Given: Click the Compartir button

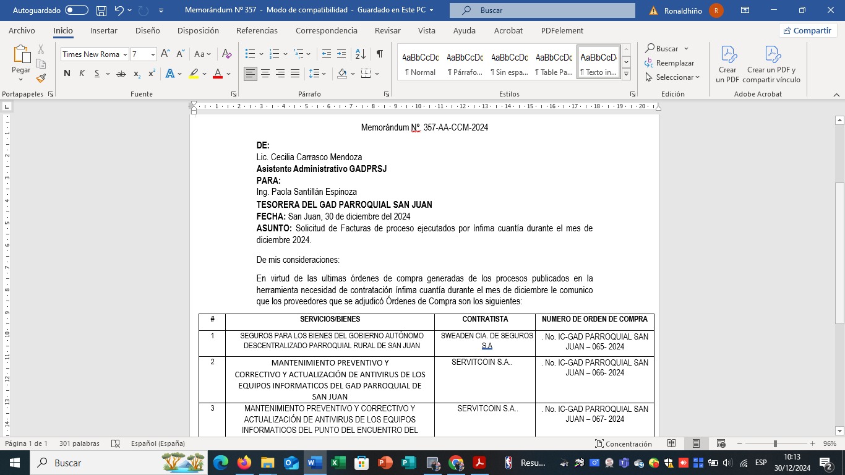Looking at the screenshot, I should pos(807,30).
